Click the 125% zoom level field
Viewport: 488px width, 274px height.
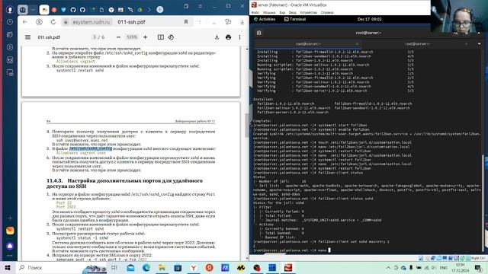point(132,37)
